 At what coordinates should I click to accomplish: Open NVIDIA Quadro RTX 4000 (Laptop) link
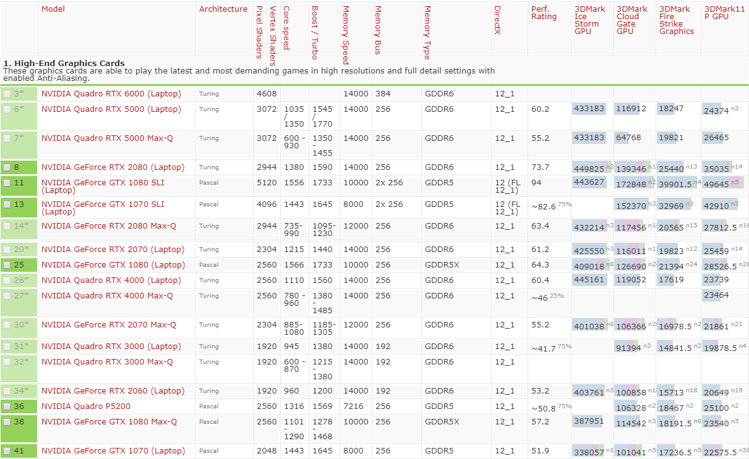(x=111, y=280)
